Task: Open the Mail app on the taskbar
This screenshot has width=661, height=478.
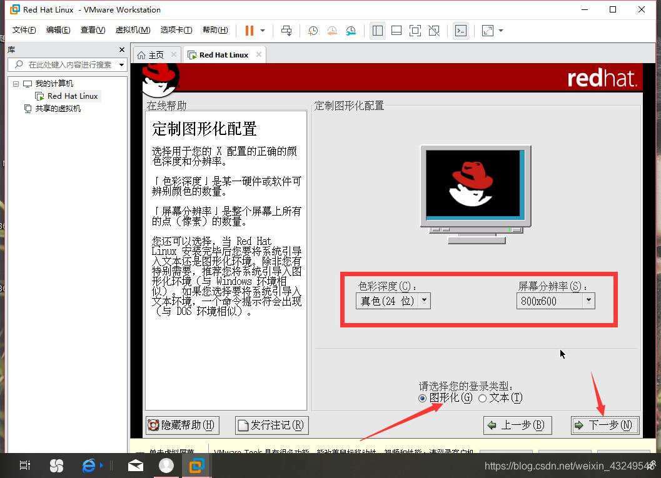Action: click(135, 466)
